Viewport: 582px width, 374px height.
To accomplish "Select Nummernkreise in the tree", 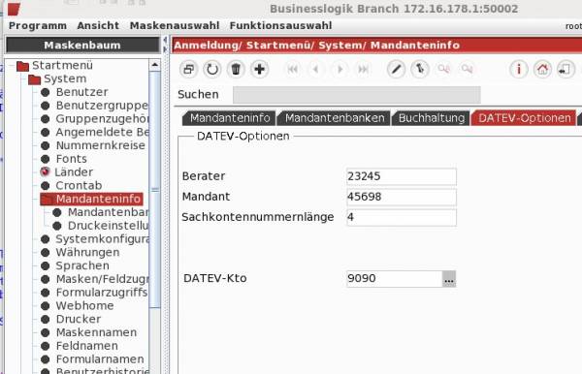I will (100, 145).
